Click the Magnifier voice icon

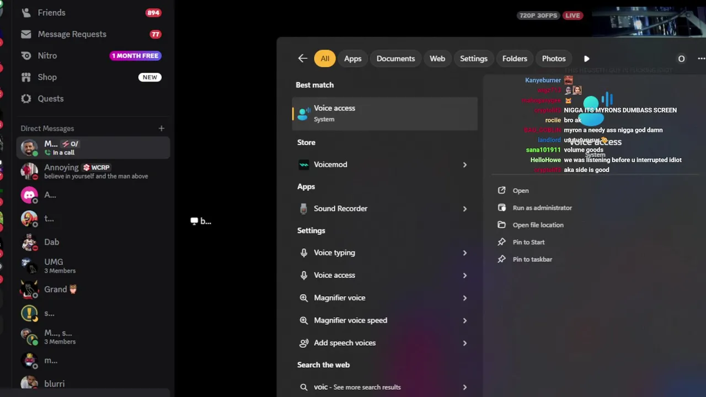pos(303,298)
